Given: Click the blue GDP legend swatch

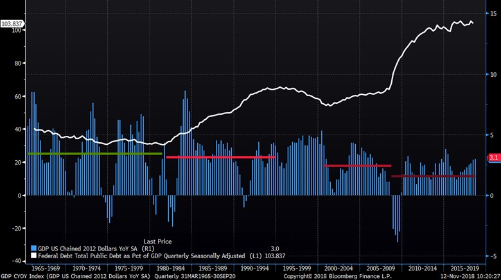Looking at the screenshot, I should click(x=33, y=247).
